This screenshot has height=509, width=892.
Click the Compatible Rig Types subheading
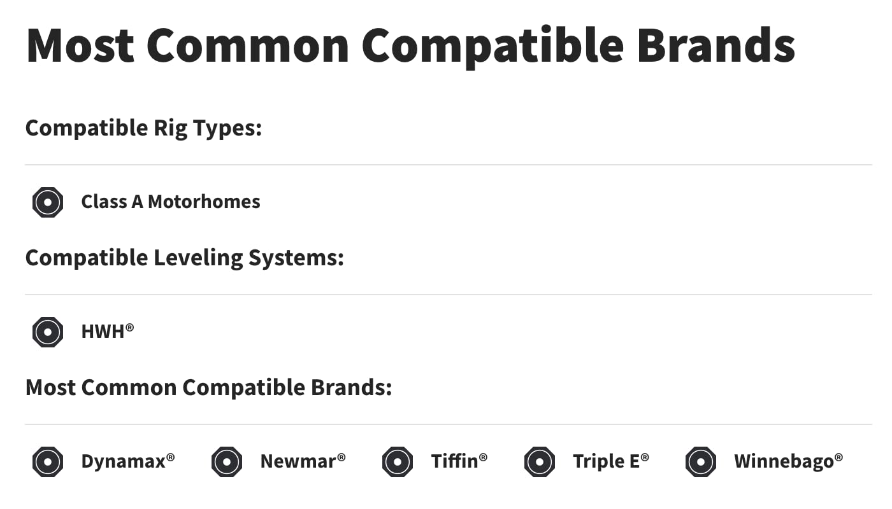point(143,128)
